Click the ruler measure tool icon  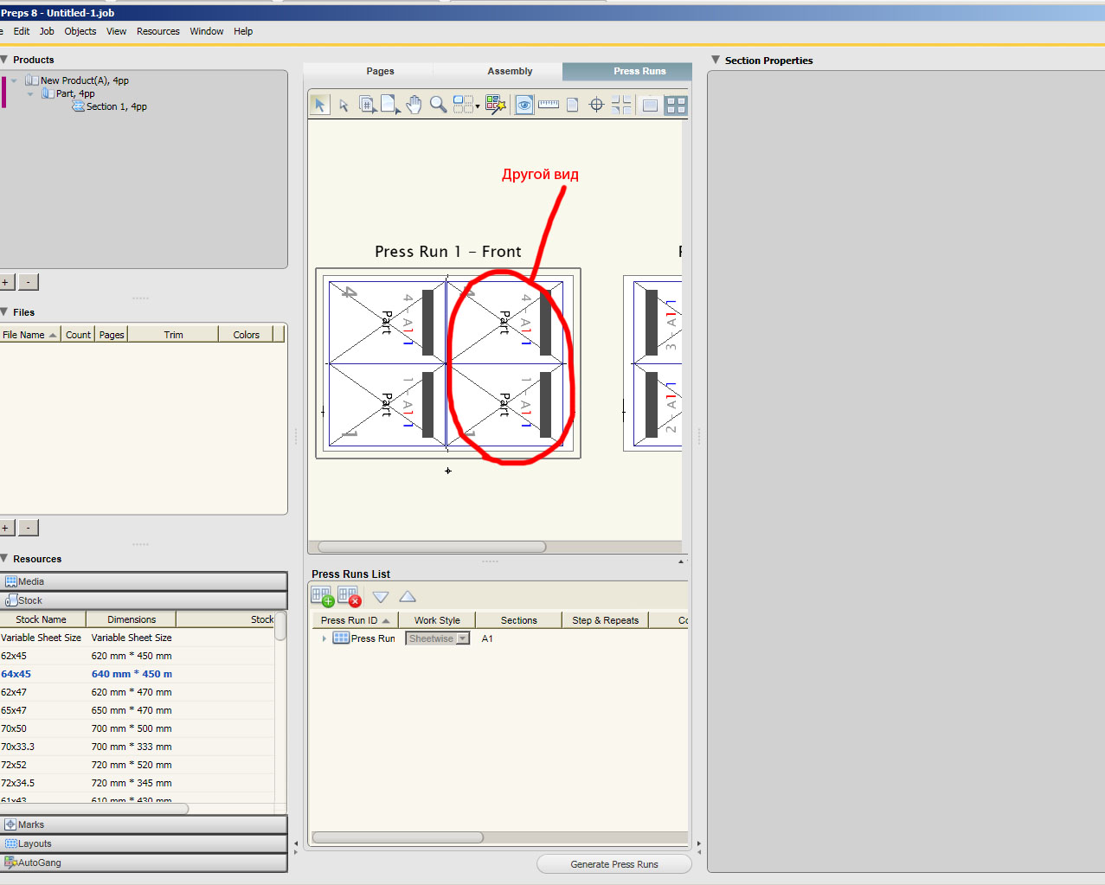549,105
